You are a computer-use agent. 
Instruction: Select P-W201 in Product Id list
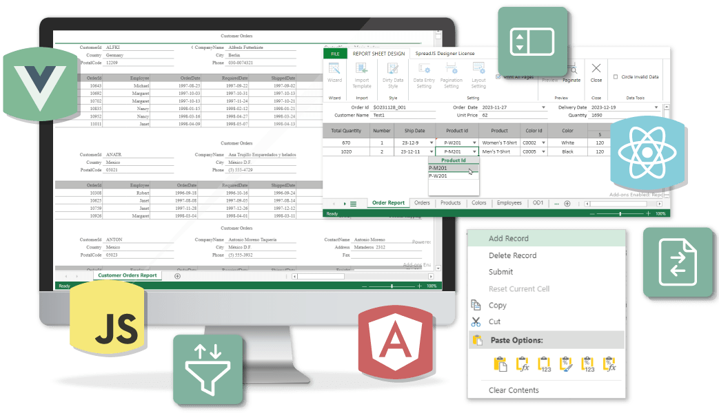tap(454, 176)
